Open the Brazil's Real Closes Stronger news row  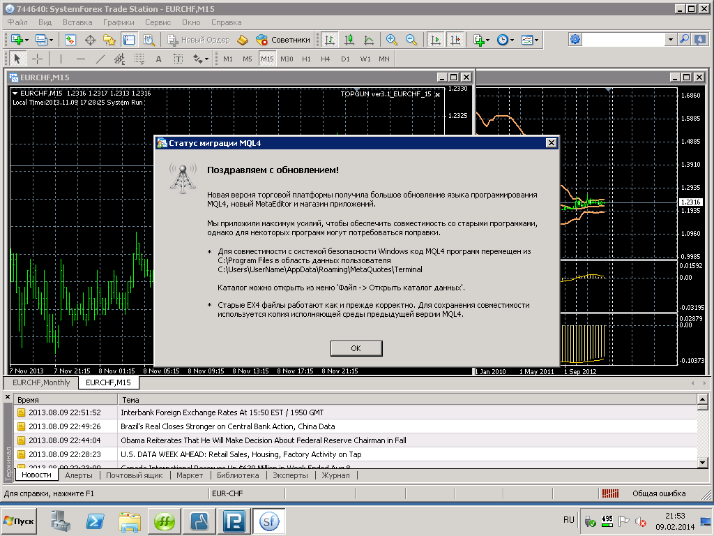point(355,426)
